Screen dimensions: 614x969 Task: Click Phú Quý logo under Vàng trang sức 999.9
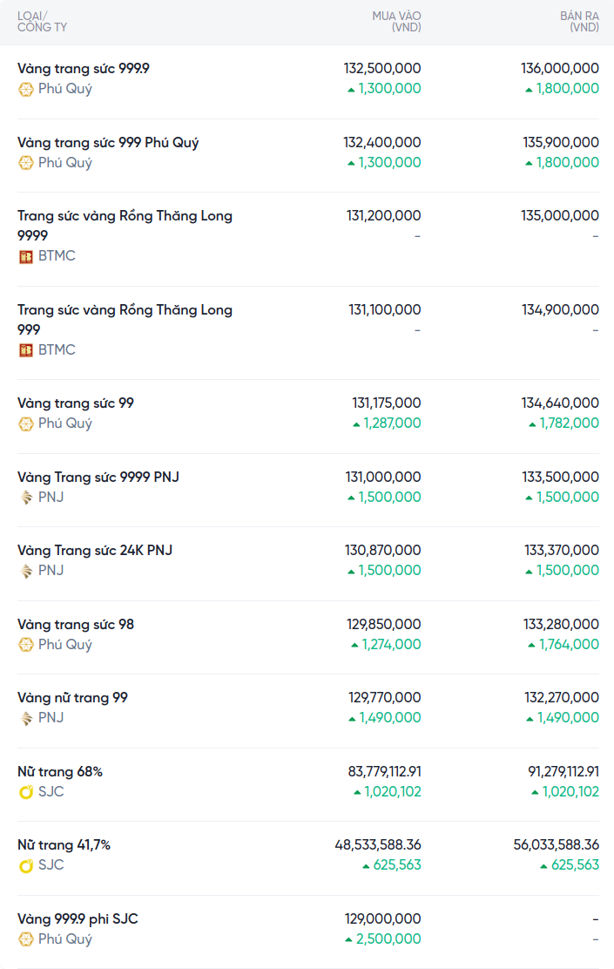26,89
